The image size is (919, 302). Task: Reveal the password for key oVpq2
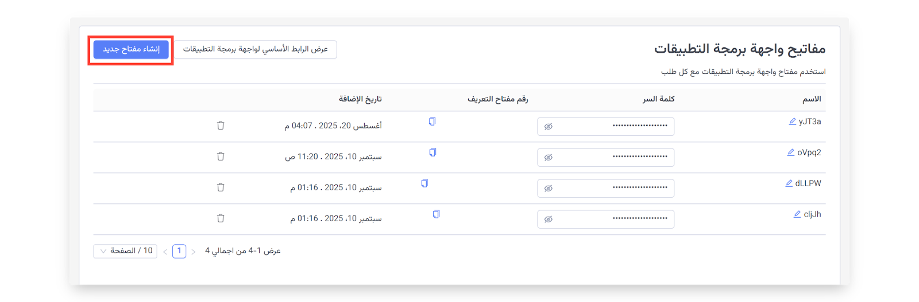pyautogui.click(x=549, y=158)
